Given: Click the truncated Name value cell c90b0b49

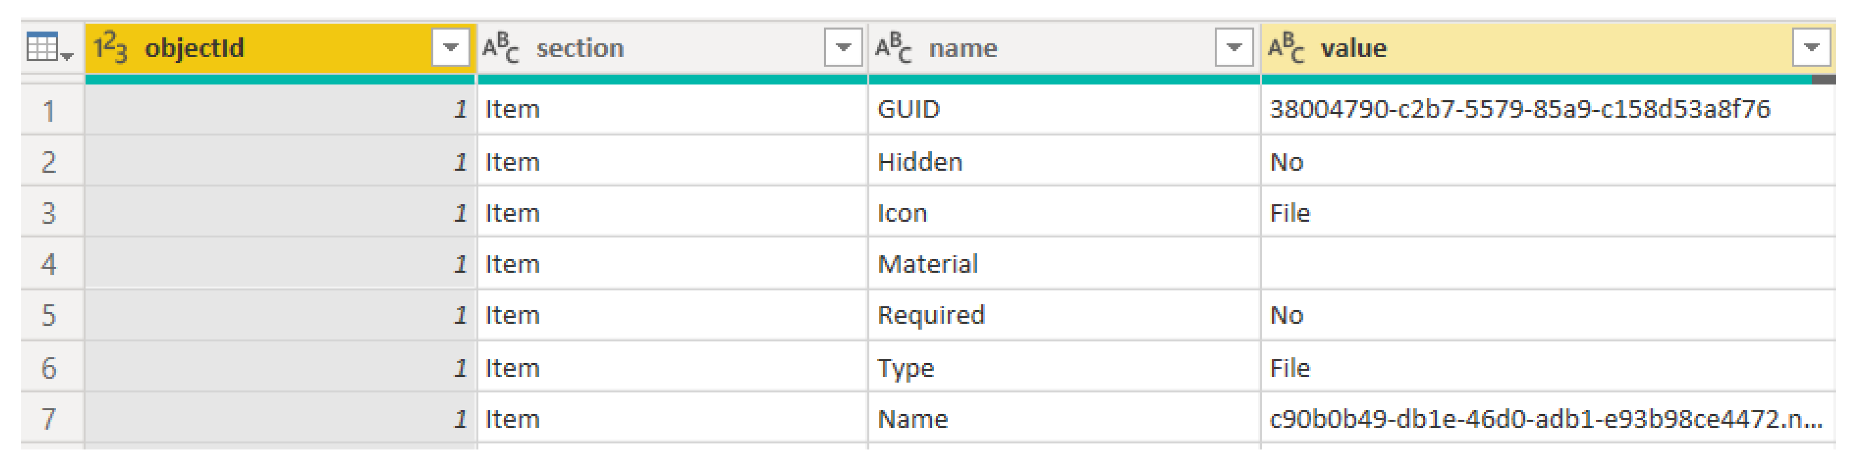Looking at the screenshot, I should pyautogui.click(x=1545, y=419).
